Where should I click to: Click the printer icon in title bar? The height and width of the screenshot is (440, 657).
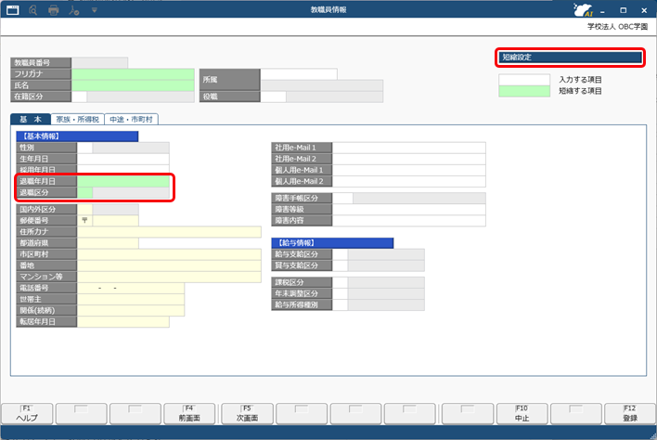[x=54, y=10]
